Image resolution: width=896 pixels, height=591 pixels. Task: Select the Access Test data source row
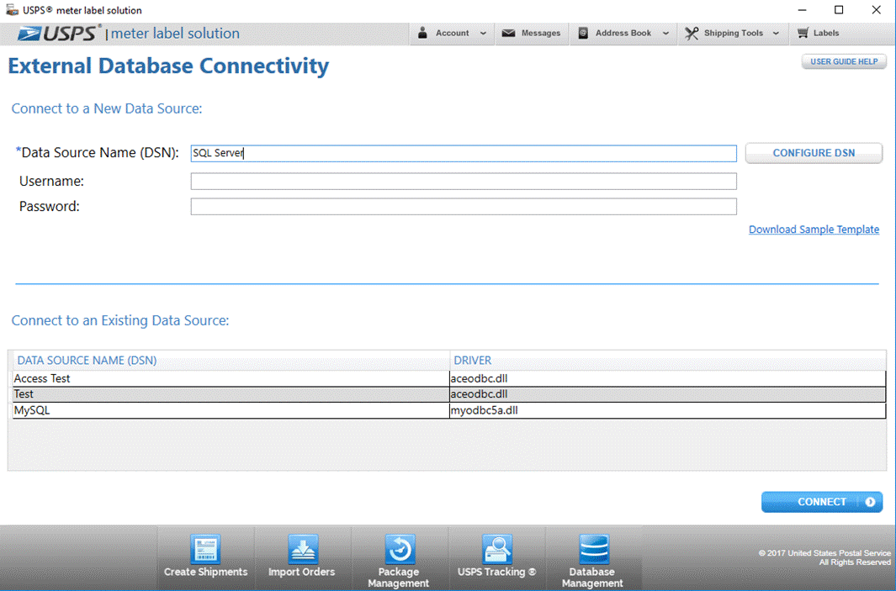point(449,378)
